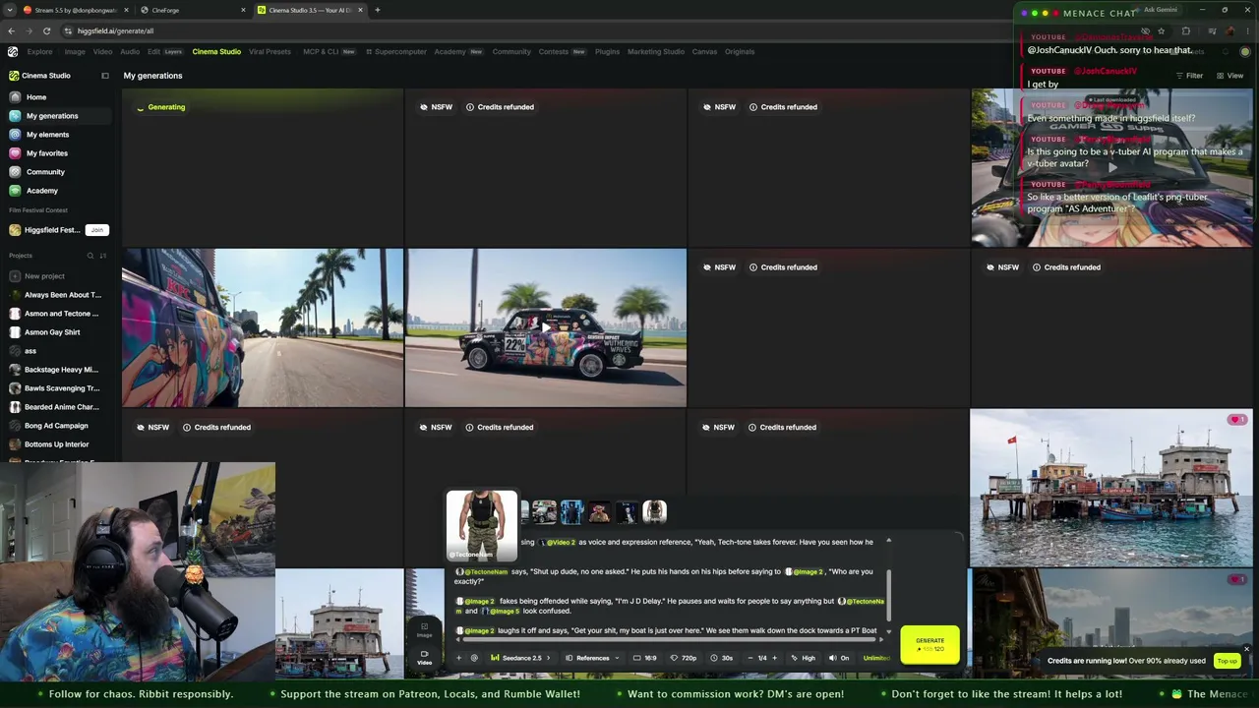Dismiss the credits running low notice
This screenshot has width=1259, height=708.
pyautogui.click(x=1246, y=649)
